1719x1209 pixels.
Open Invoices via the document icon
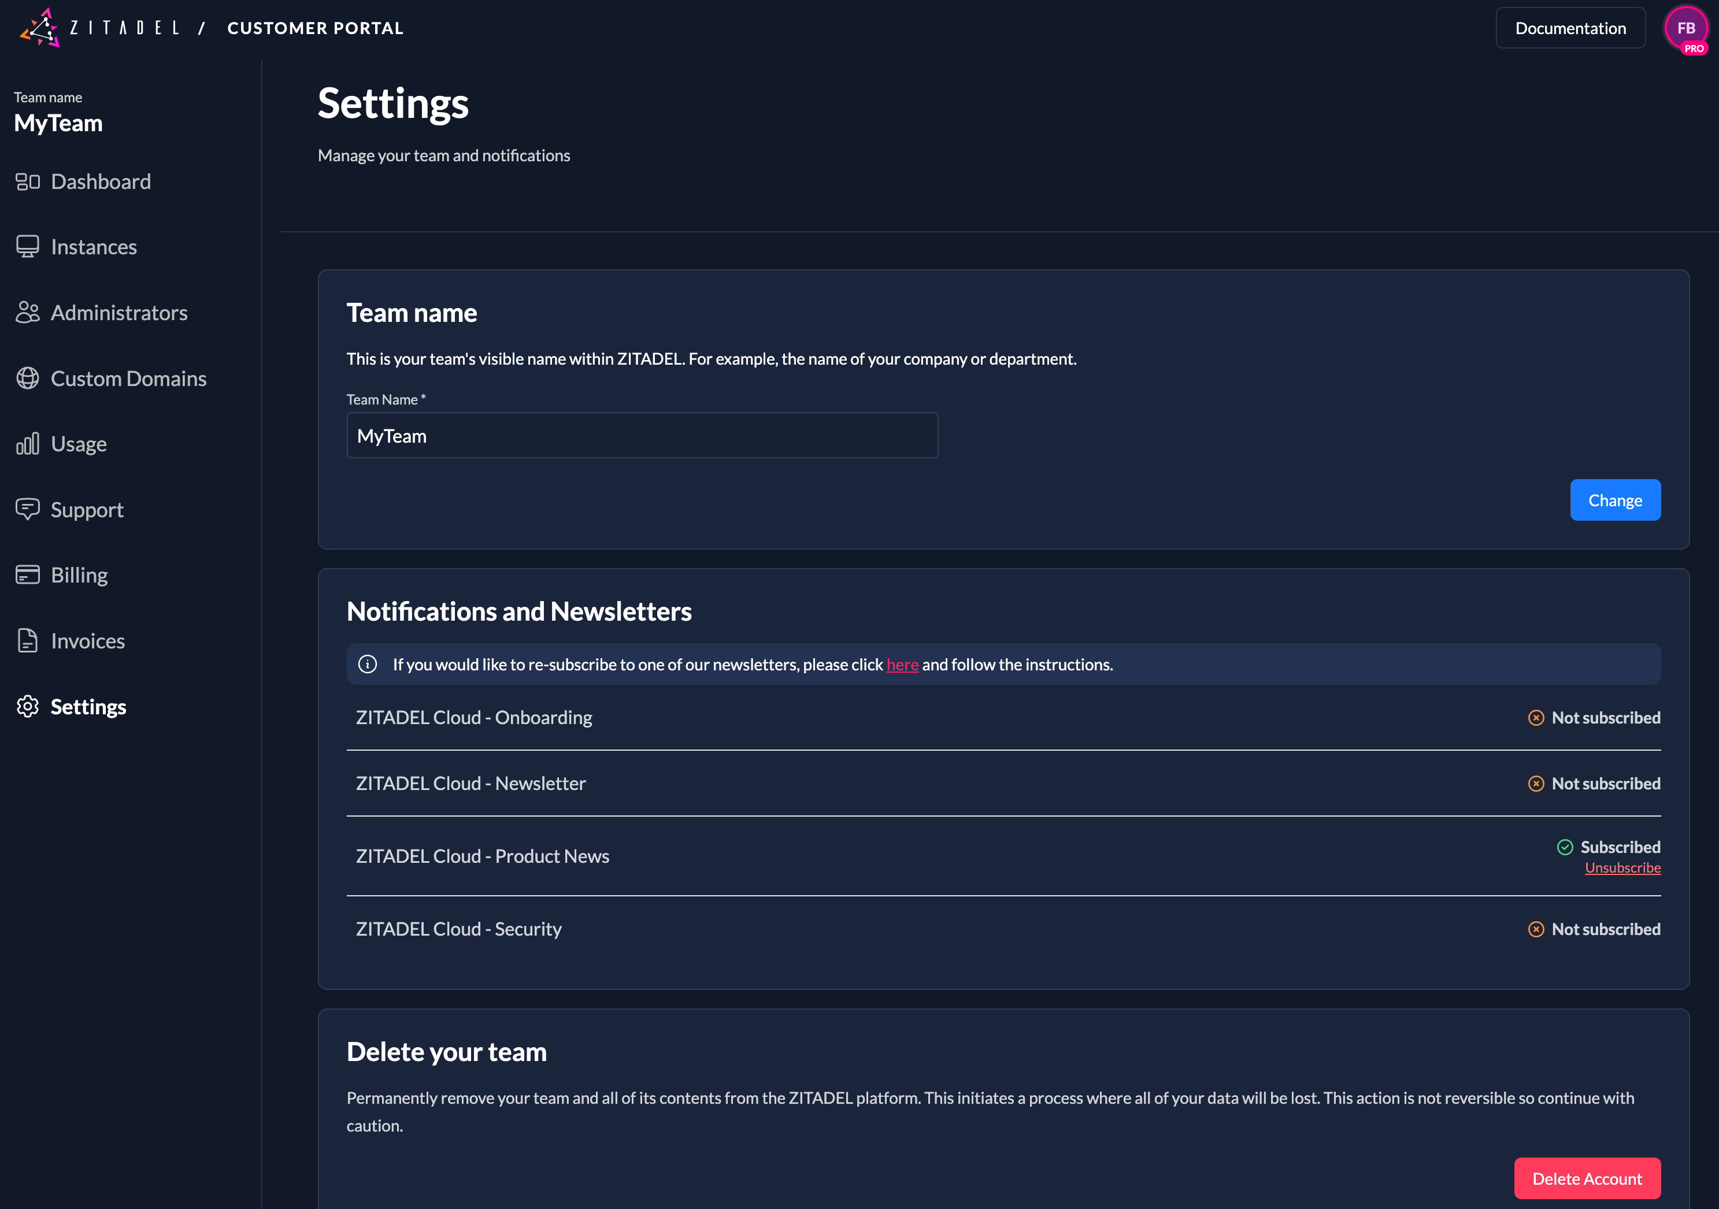point(28,640)
